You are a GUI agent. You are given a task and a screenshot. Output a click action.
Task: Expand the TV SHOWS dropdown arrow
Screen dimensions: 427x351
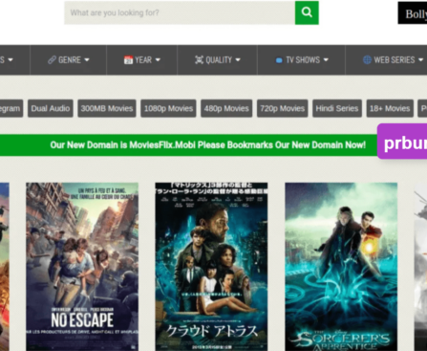[326, 60]
